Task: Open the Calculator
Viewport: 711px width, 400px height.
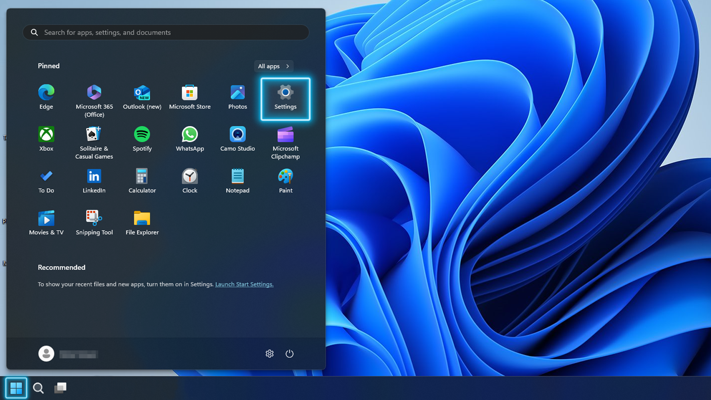Action: click(142, 181)
